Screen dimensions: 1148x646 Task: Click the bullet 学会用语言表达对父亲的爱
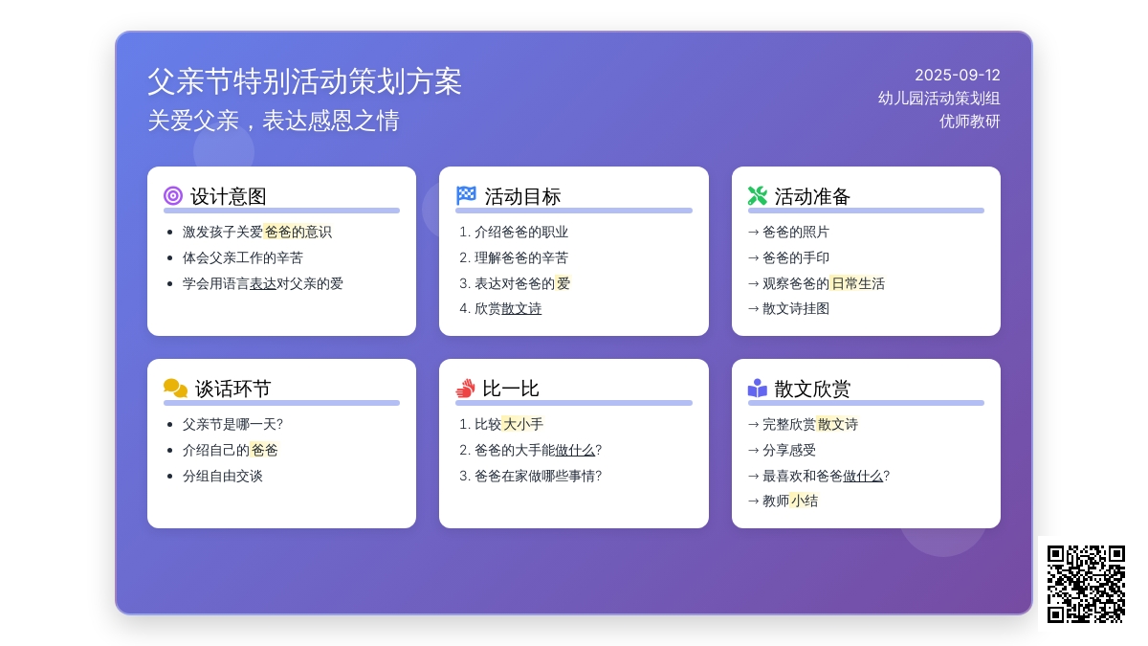(x=263, y=283)
